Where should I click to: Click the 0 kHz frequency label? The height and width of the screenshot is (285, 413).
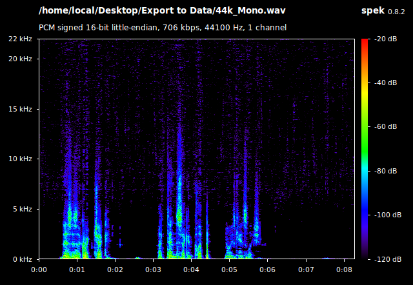coord(22,259)
